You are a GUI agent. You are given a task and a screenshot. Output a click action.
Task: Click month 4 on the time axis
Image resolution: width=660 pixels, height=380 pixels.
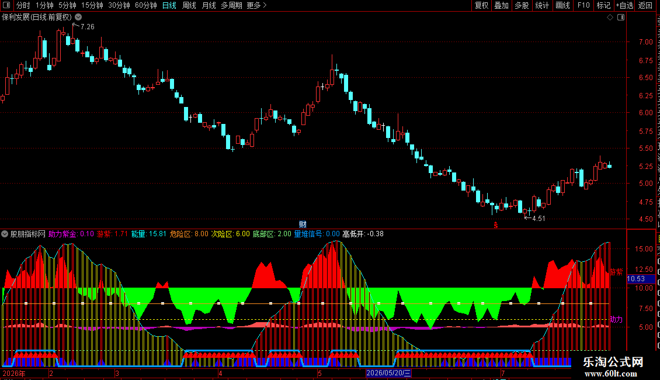(220, 373)
